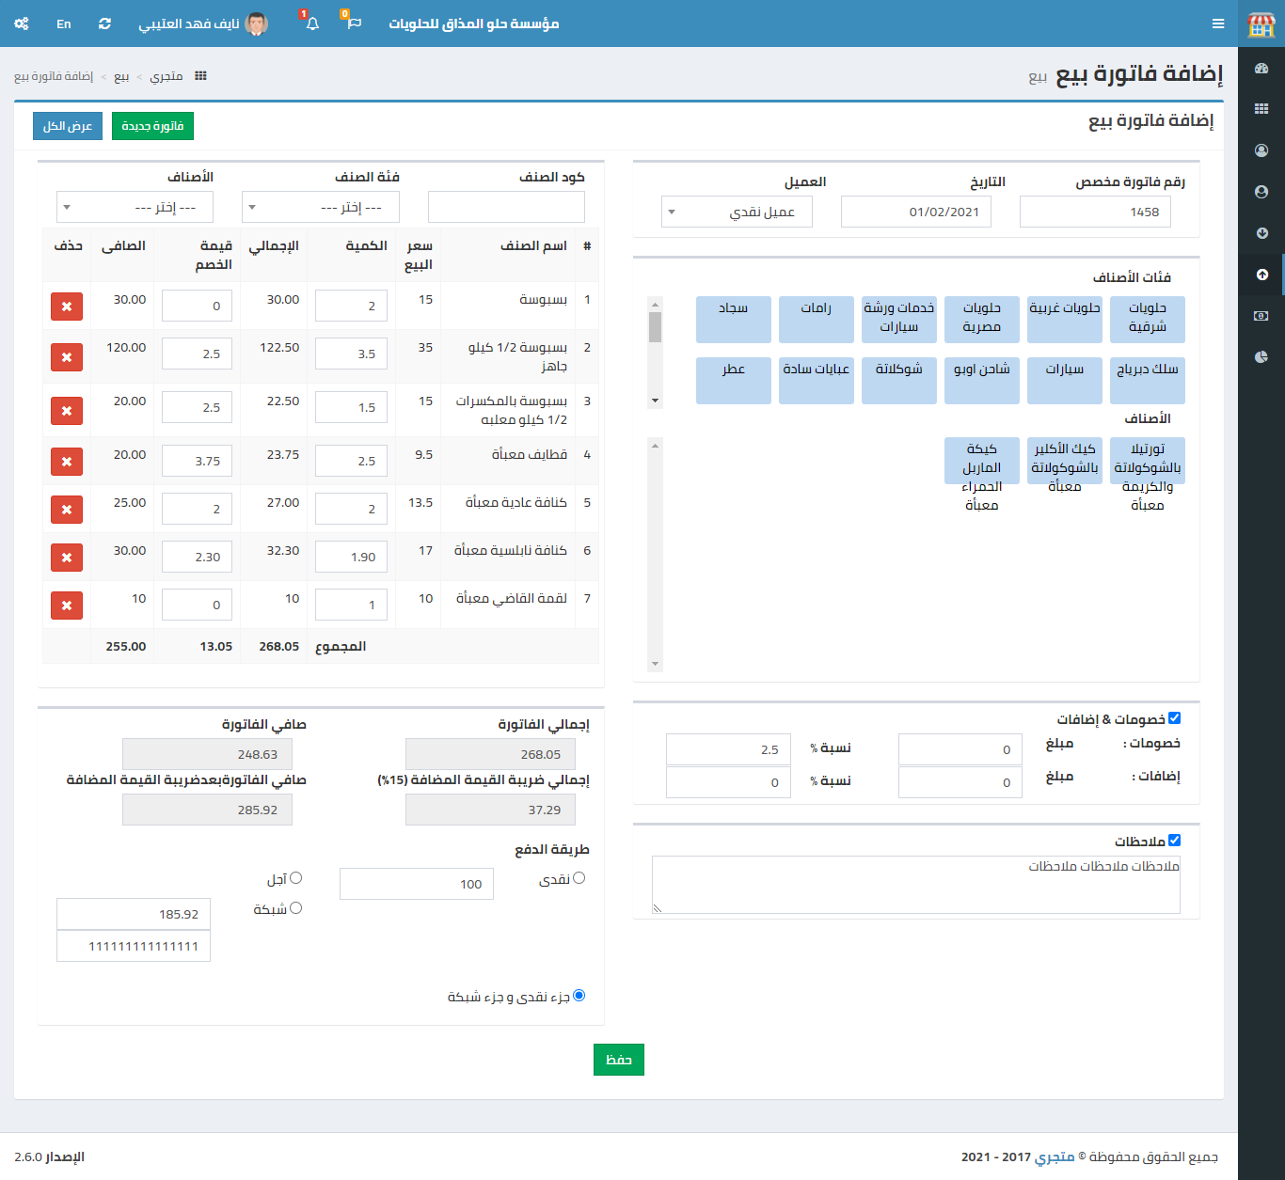Select the آجل payment radio button
The height and width of the screenshot is (1180, 1285).
click(295, 878)
